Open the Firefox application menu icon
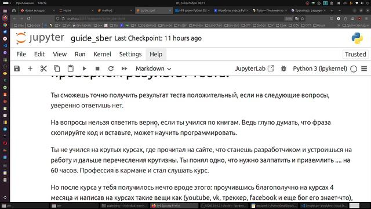 click(x=366, y=19)
